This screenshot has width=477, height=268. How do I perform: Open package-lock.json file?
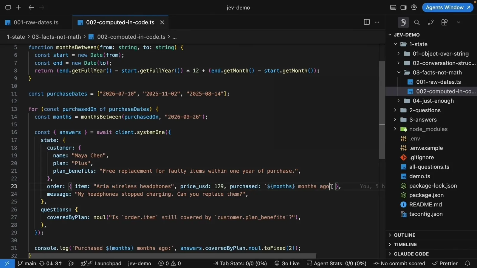click(x=431, y=186)
